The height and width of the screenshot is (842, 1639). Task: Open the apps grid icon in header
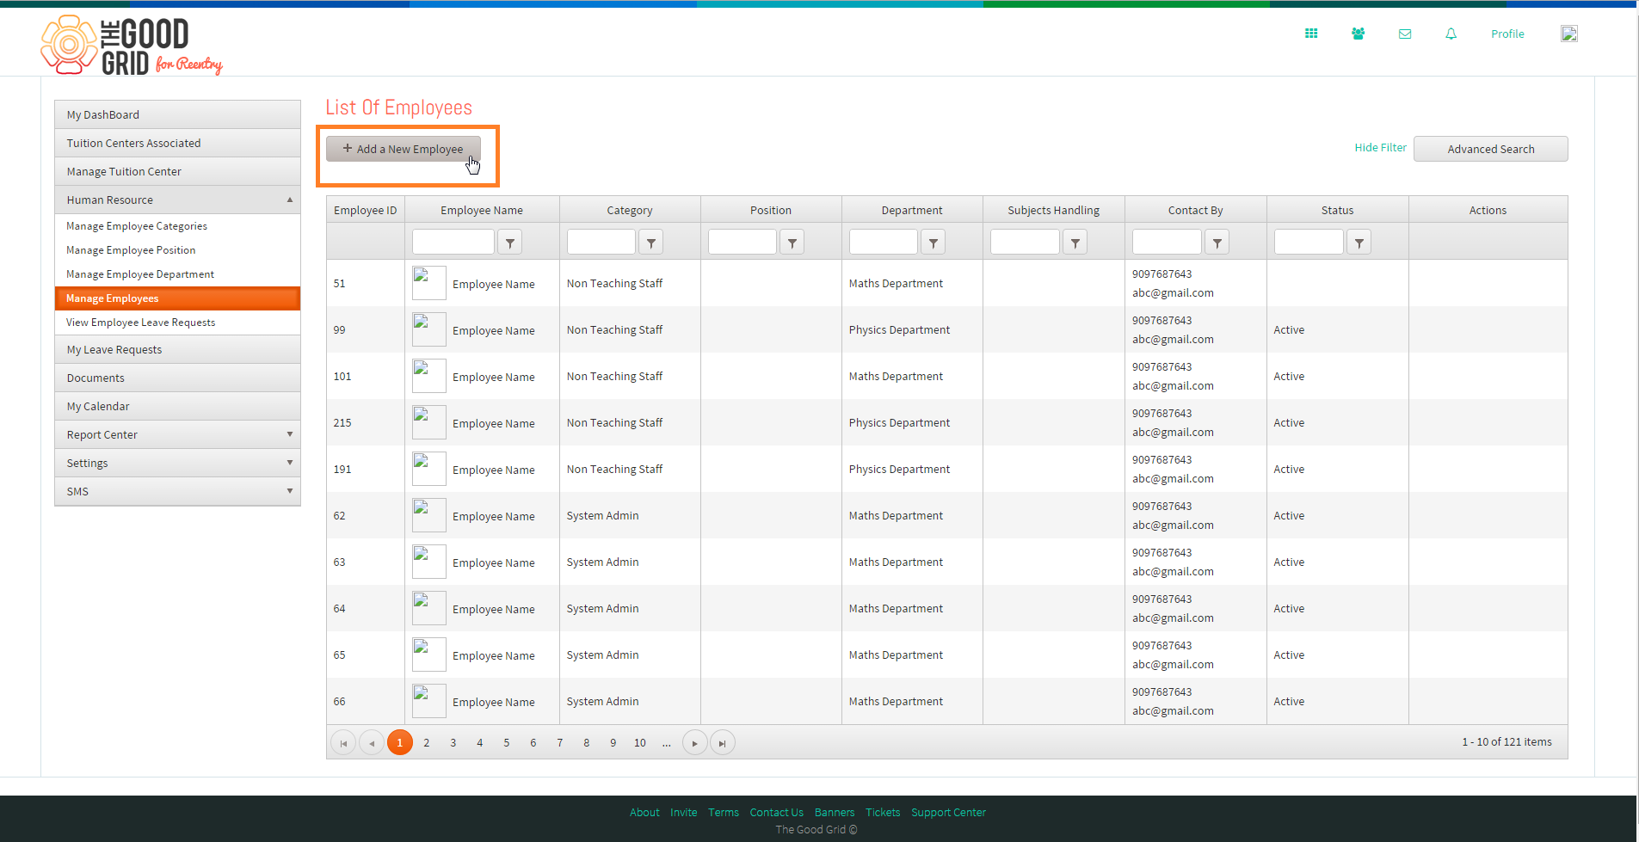point(1311,34)
